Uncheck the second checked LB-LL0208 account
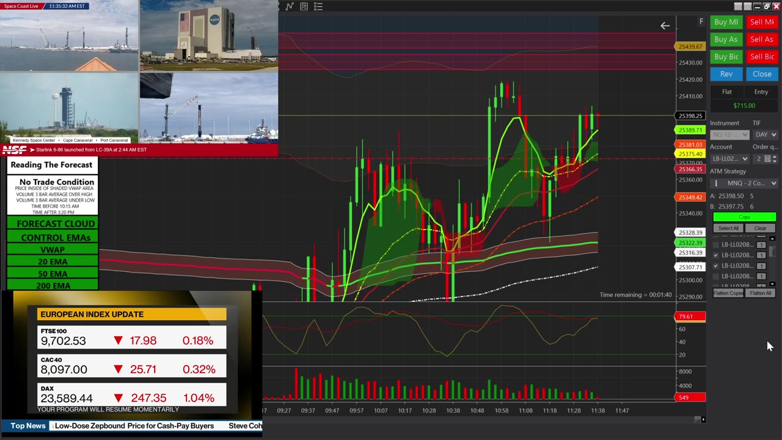The image size is (782, 440). coord(716,266)
